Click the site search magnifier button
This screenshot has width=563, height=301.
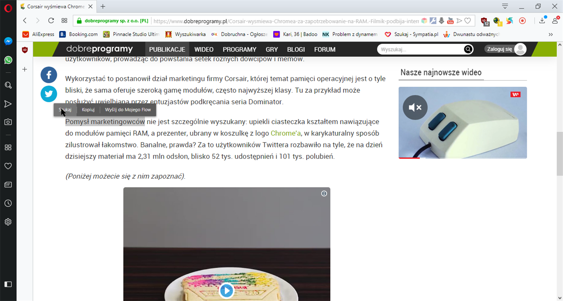pyautogui.click(x=468, y=49)
